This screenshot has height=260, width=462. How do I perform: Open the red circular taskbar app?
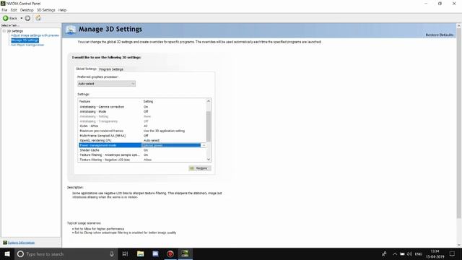[x=170, y=253]
